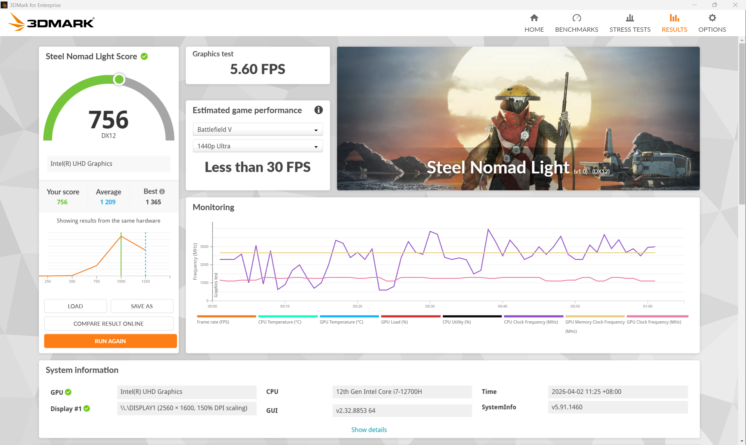Open the Benchmarks gauge icon
Viewport: 746px width, 445px height.
[x=576, y=18]
